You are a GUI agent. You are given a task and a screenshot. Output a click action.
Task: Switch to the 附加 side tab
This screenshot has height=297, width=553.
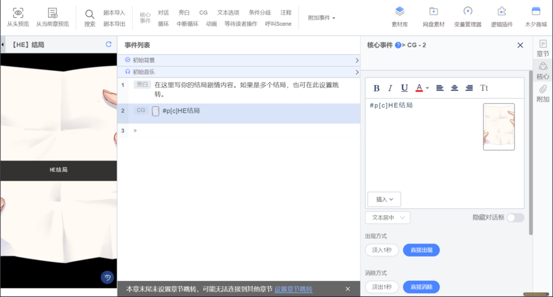(x=543, y=93)
